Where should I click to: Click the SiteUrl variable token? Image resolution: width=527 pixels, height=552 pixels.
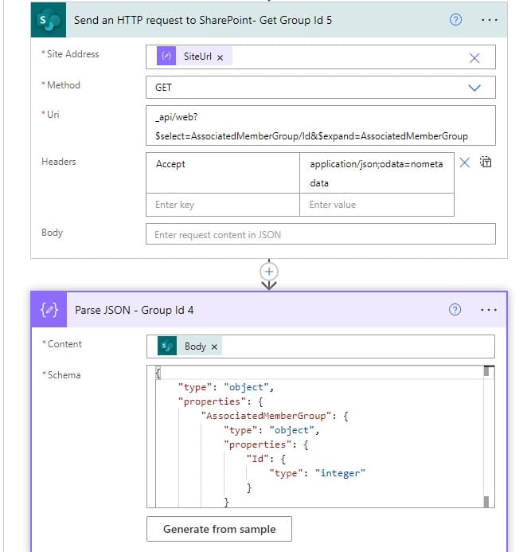click(193, 57)
